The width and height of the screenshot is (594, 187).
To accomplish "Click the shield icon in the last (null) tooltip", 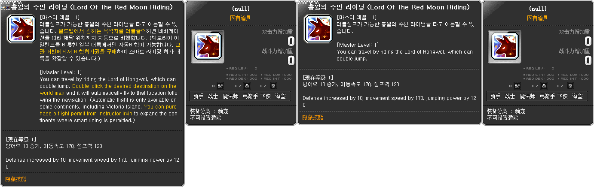I will tap(570, 86).
